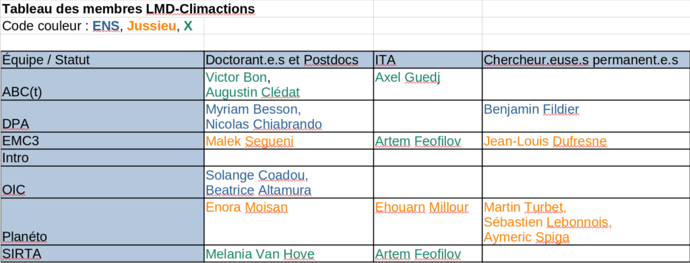Screen dimensions: 690x263
Task: Select the 'Melania Van Hove' cell
Action: [x=288, y=254]
